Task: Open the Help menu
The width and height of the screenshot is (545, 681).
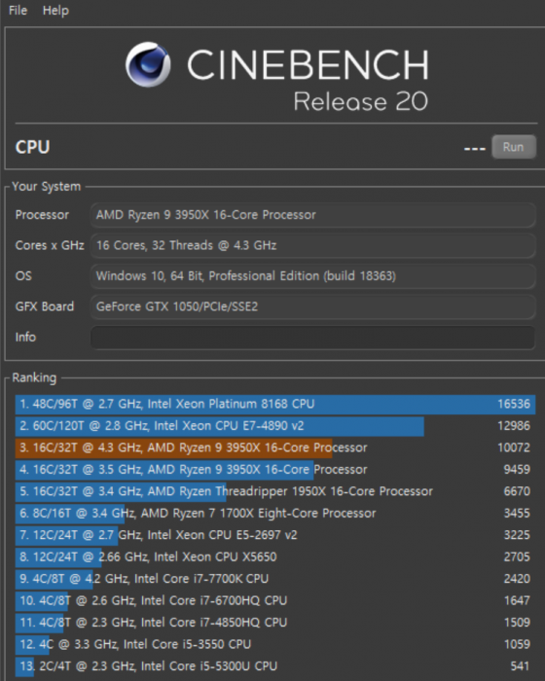Action: click(55, 10)
